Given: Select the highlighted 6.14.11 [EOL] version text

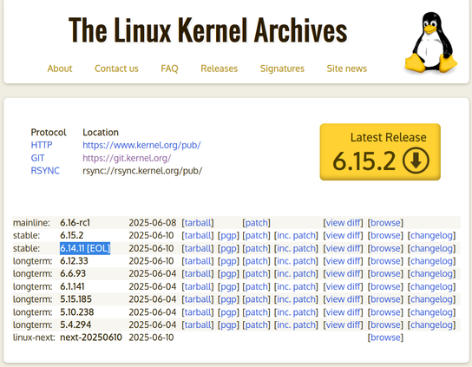Looking at the screenshot, I should [85, 248].
